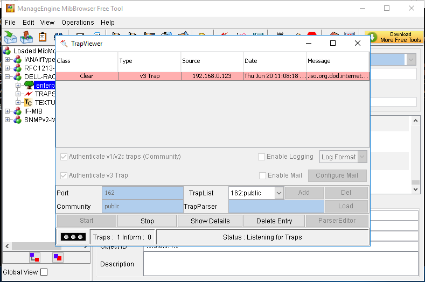The height and width of the screenshot is (282, 425).
Task: Open the Log Format dropdown
Action: click(x=362, y=157)
